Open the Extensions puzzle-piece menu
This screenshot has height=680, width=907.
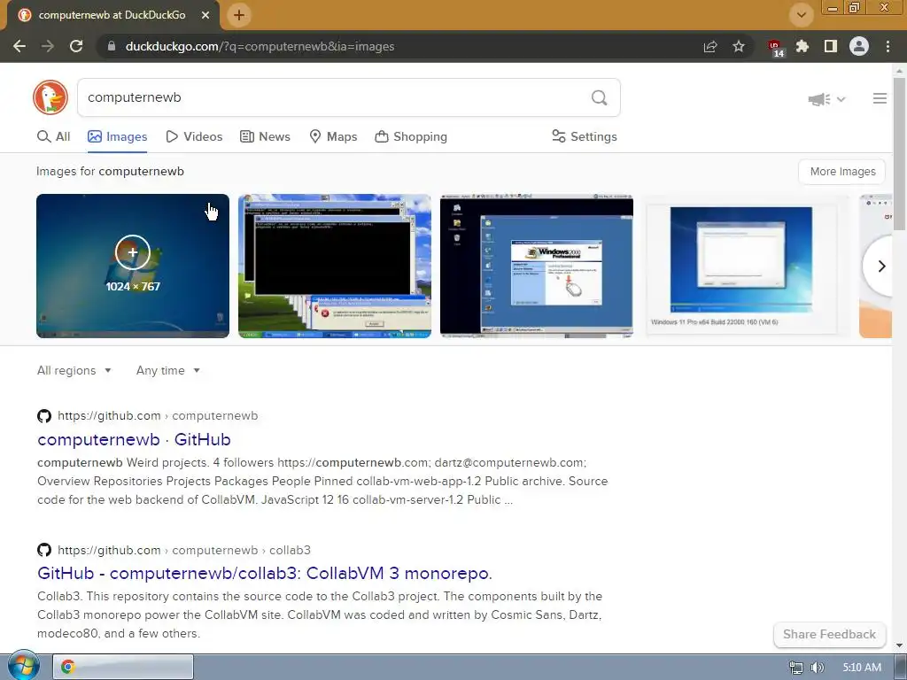[x=802, y=46]
